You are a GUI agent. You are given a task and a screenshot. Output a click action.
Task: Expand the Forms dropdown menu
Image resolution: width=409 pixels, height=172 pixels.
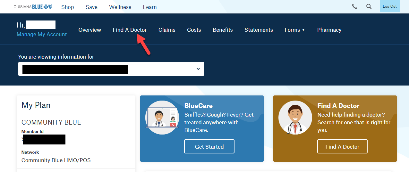point(294,30)
